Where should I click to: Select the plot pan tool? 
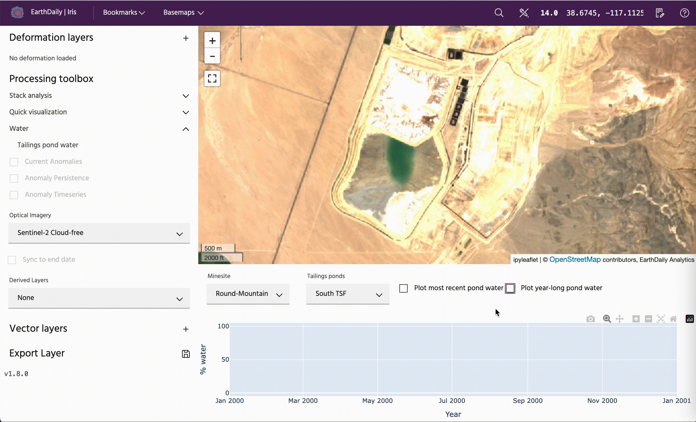click(x=619, y=319)
